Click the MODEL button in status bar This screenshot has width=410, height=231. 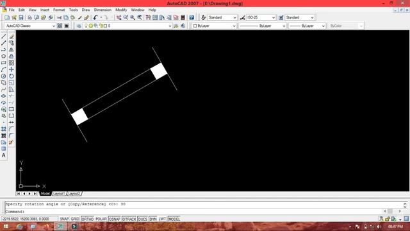coord(174,219)
